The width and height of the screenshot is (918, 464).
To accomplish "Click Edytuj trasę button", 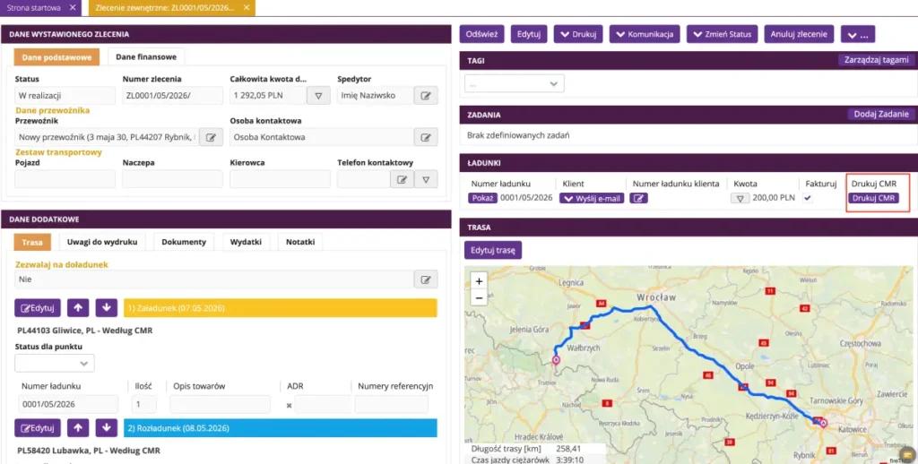I will (493, 250).
